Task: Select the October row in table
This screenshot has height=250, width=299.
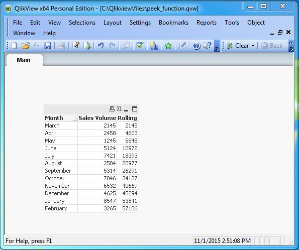Action: [91, 178]
